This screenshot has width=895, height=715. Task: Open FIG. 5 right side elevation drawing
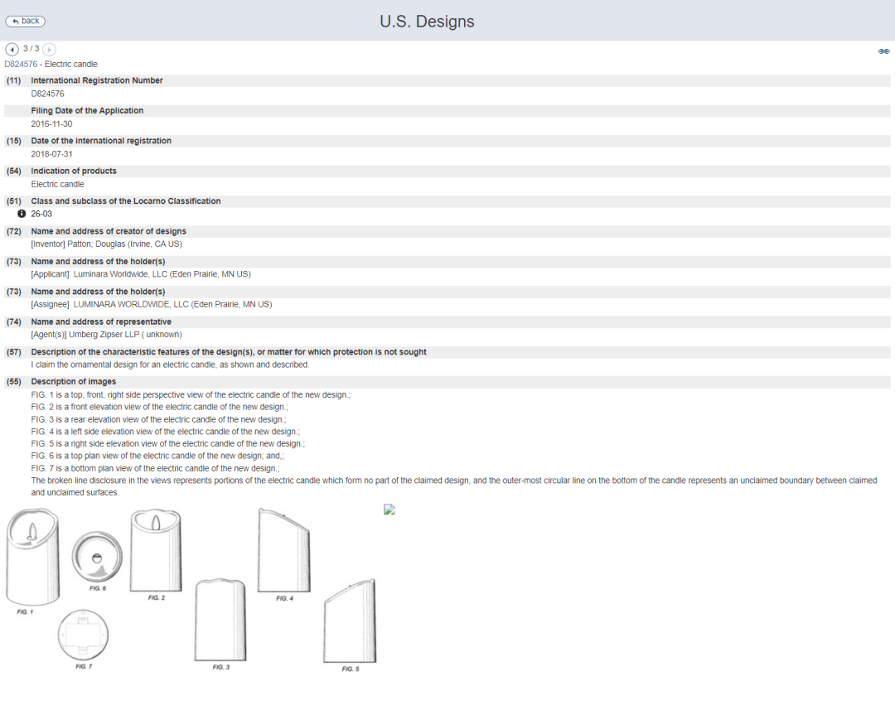350,621
